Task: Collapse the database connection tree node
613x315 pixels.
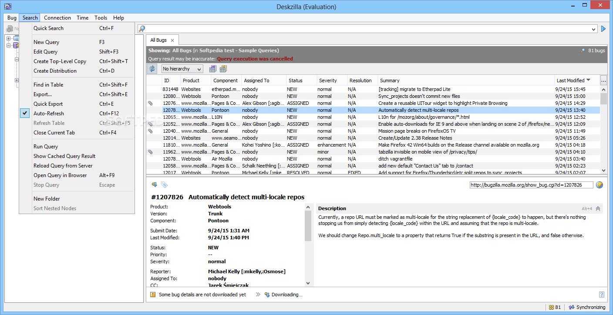Action: pyautogui.click(x=9, y=45)
